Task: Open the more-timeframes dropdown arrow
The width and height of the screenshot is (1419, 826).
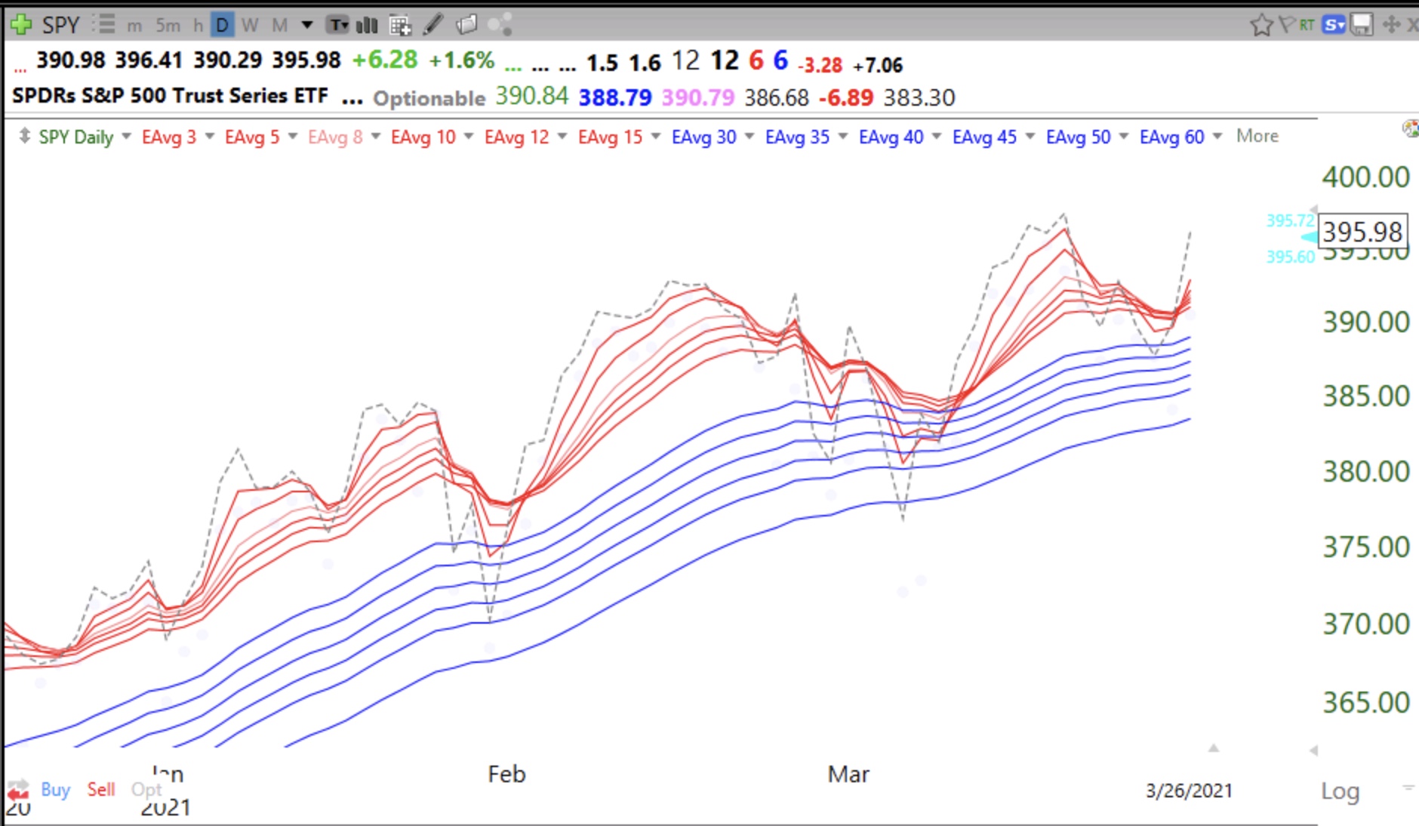Action: (x=307, y=26)
